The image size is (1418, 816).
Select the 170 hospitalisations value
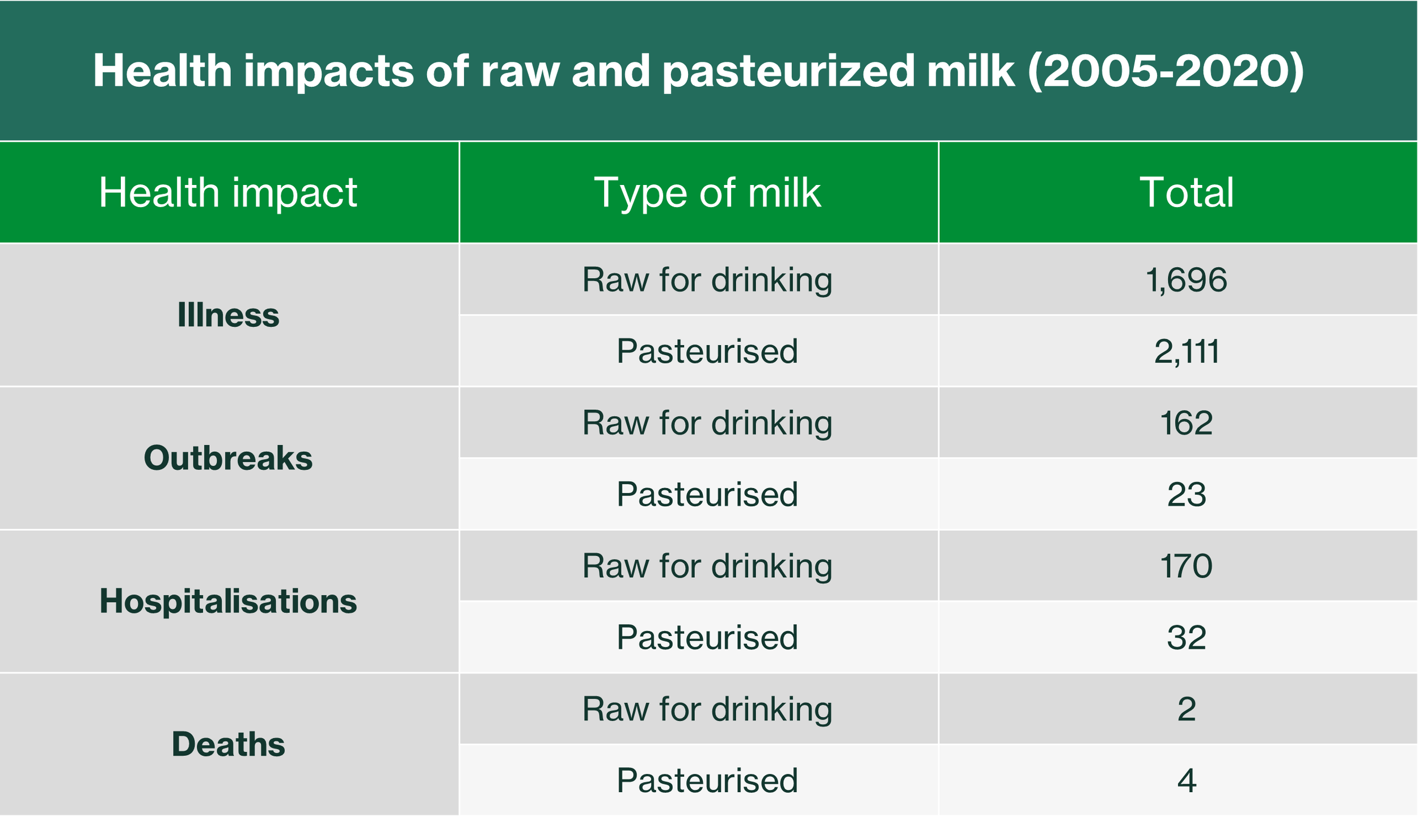(x=1179, y=566)
